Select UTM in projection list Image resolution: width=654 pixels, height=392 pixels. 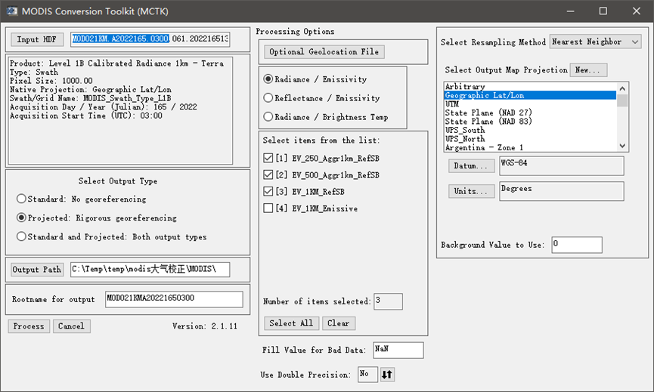click(530, 103)
